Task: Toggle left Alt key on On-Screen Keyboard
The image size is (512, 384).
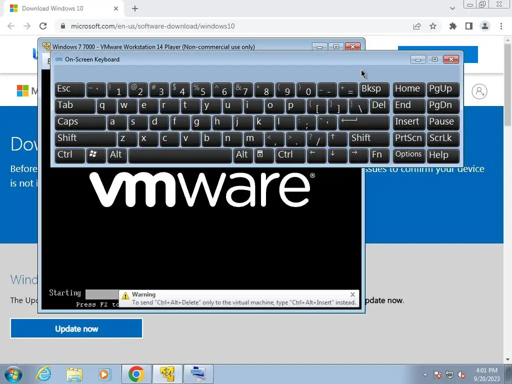Action: click(x=117, y=155)
